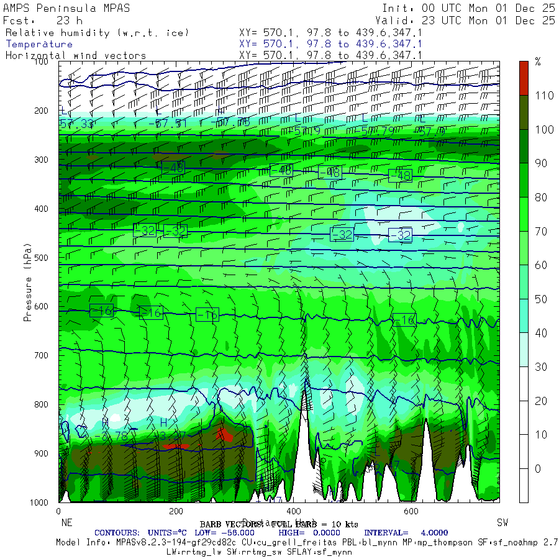Click the 'CONTOURS: UNITS=°C' text
This screenshot has height=559, width=559.
140,533
